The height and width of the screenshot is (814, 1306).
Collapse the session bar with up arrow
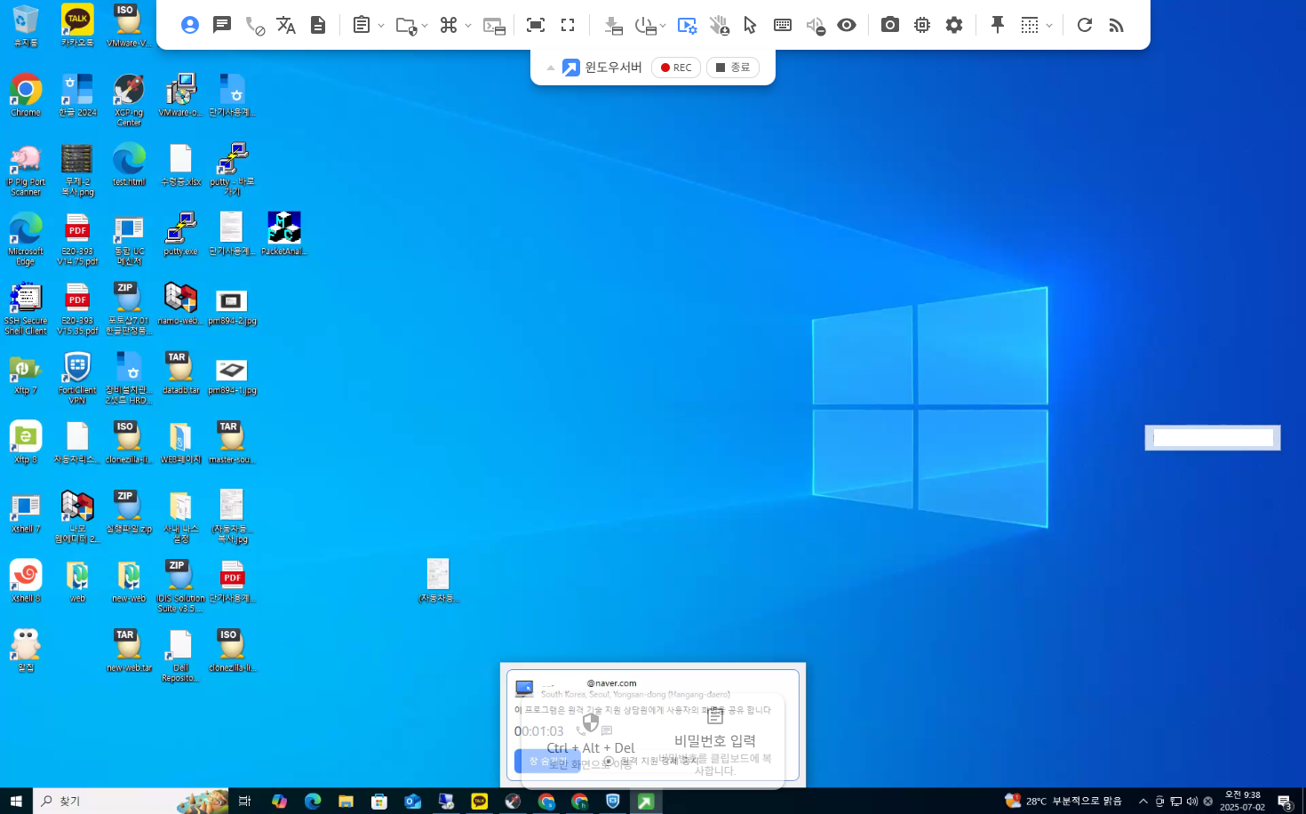click(551, 68)
